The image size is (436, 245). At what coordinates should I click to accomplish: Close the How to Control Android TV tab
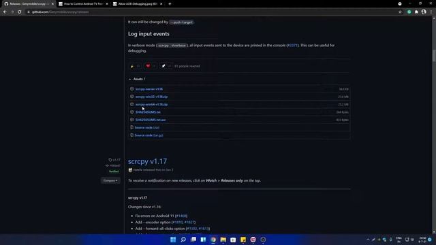tap(107, 4)
